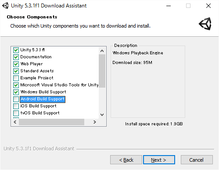Select the Documentation label
The height and width of the screenshot is (170, 219).
36,57
